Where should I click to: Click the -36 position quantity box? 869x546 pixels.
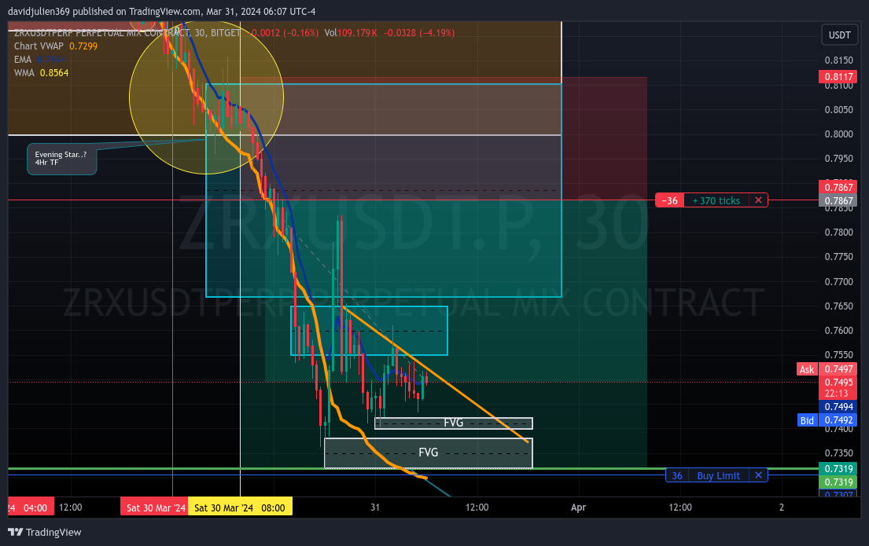point(669,200)
